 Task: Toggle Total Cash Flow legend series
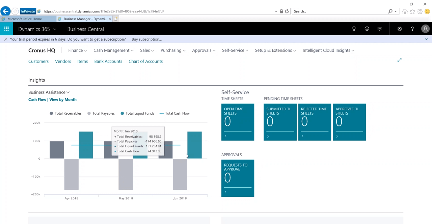[174, 113]
